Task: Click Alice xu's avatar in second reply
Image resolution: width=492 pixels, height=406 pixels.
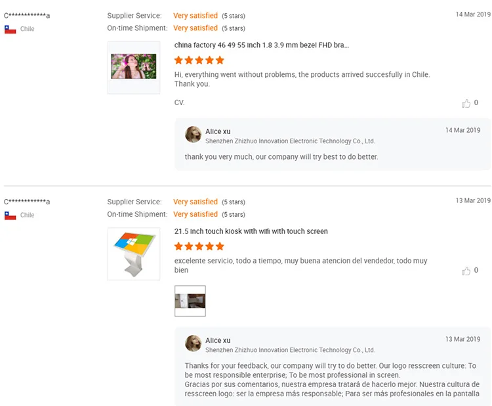Action: [x=193, y=344]
